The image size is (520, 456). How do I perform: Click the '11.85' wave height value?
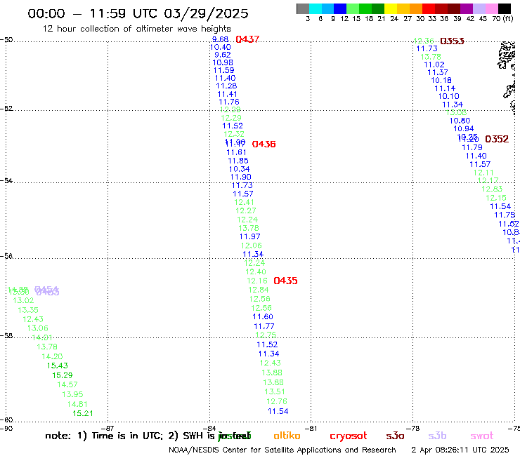point(238,161)
